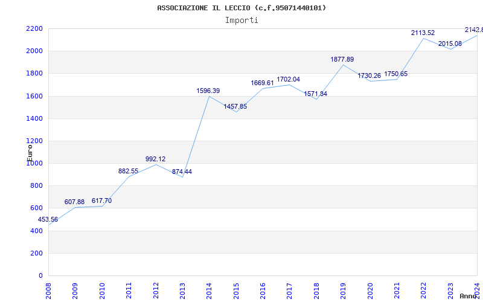
Task: Click the 2012 x-axis year label
Action: (156, 291)
